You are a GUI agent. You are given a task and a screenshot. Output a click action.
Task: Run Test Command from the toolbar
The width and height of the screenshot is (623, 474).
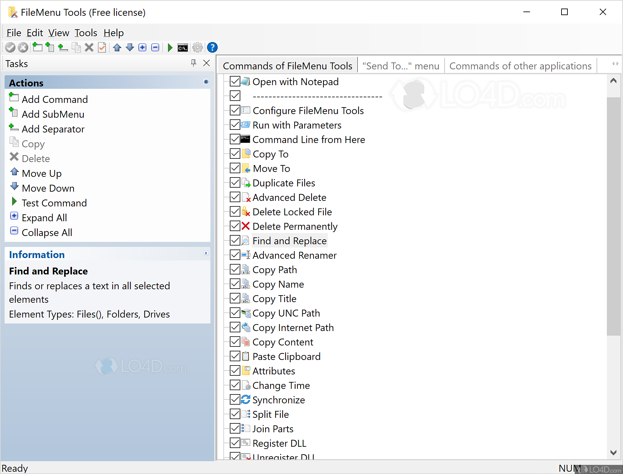(x=170, y=47)
